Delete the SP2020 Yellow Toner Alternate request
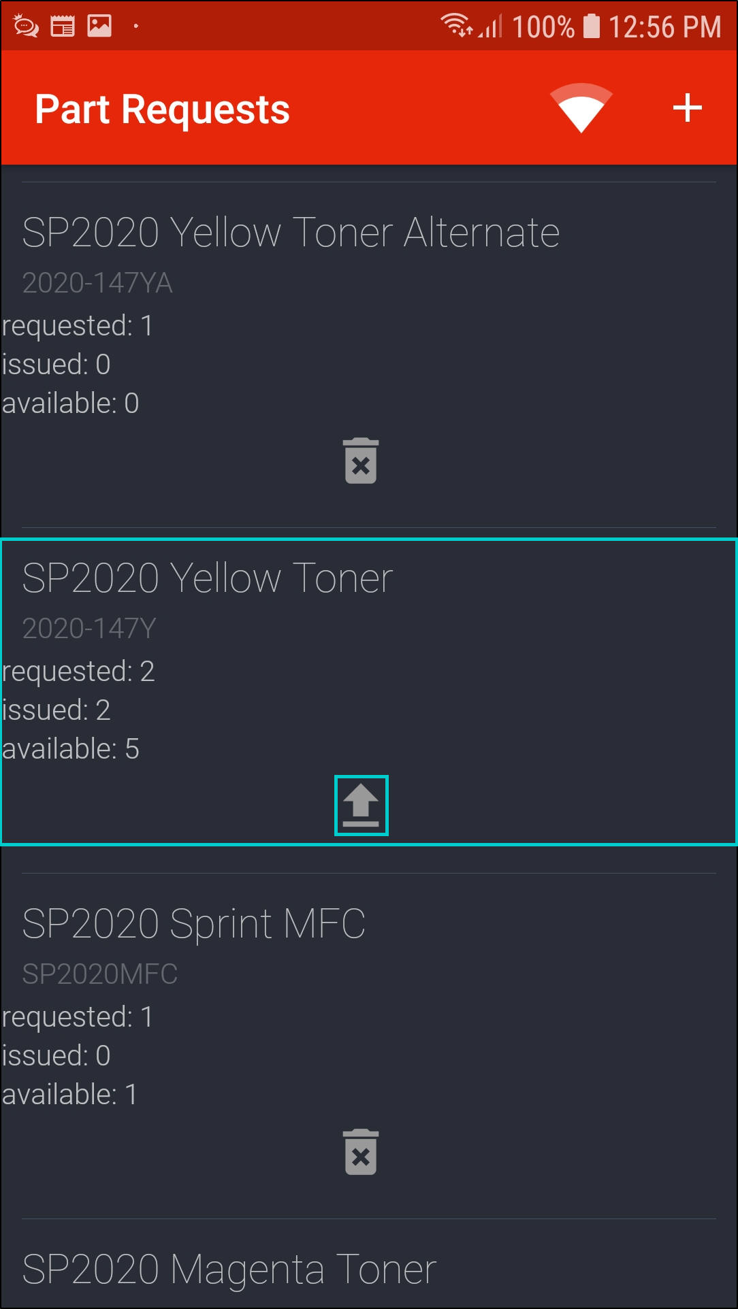Viewport: 738px width, 1309px height. pyautogui.click(x=361, y=461)
